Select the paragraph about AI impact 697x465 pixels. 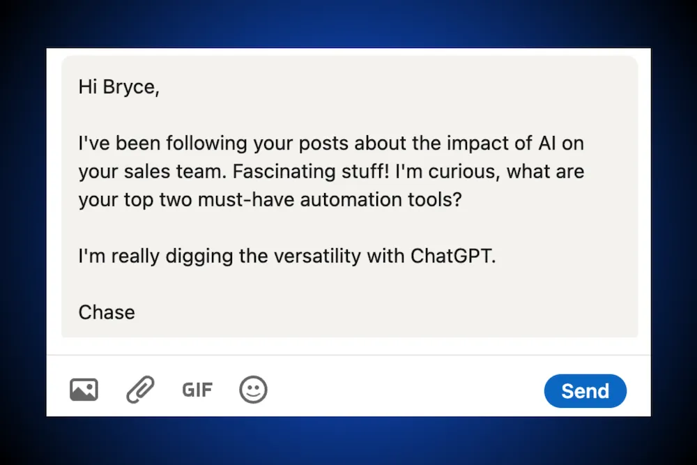tap(331, 171)
